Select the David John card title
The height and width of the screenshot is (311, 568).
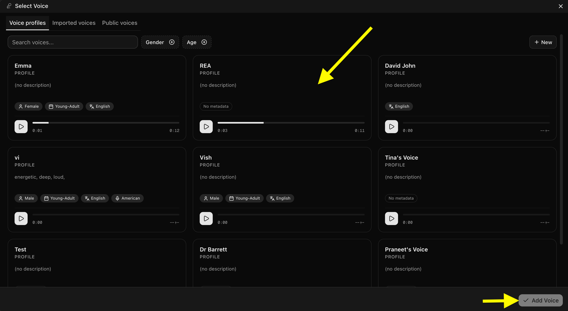[400, 66]
